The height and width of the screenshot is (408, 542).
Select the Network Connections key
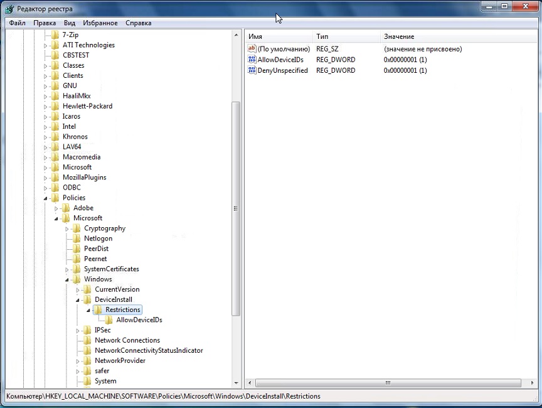(x=127, y=340)
